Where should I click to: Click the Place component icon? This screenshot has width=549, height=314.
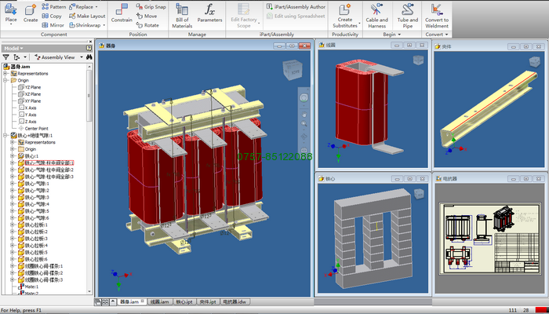(x=11, y=11)
